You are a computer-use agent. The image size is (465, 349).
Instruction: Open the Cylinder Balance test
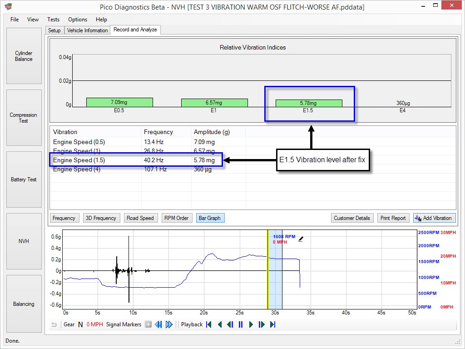pos(24,56)
